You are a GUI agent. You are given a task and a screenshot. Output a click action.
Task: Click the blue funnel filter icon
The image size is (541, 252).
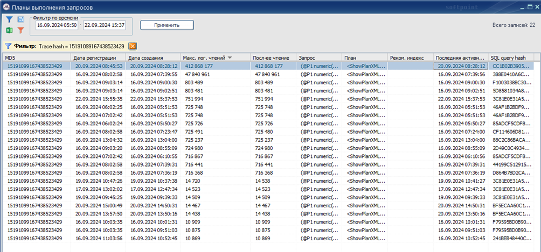(x=10, y=19)
